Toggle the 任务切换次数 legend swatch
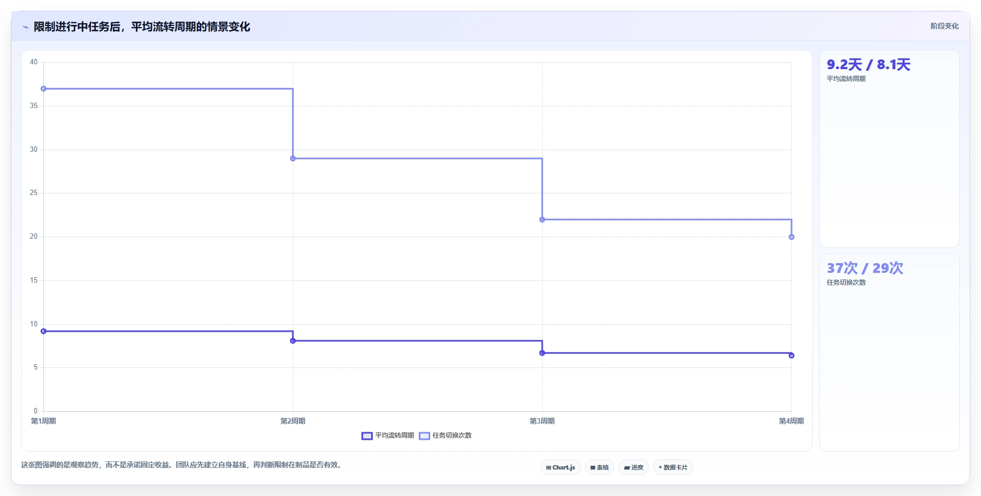Screen dimensions: 981x496 pos(424,436)
